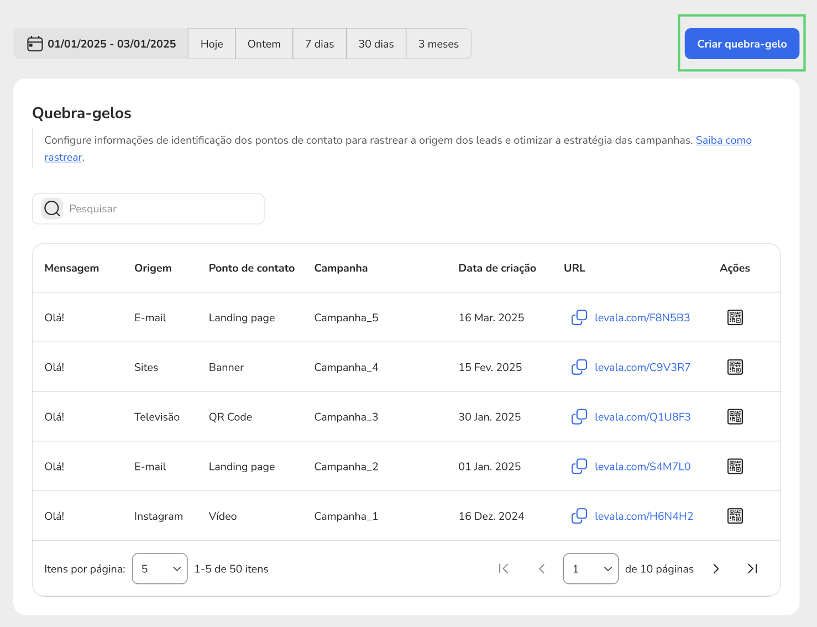Choose the 7 dias filter
Screen dimensions: 817x627
(320, 44)
